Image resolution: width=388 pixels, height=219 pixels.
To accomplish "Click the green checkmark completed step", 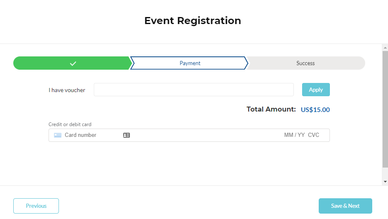I will [x=73, y=63].
